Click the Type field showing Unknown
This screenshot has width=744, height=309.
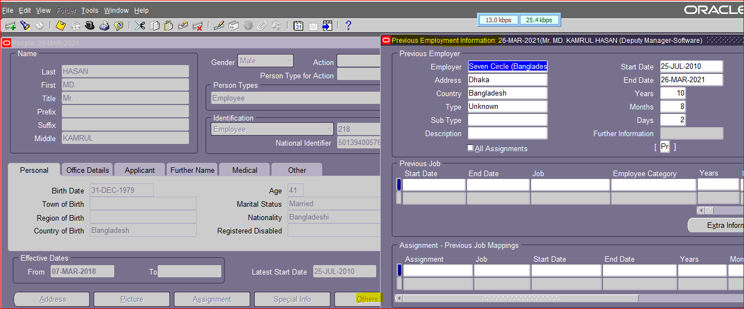pyautogui.click(x=507, y=106)
